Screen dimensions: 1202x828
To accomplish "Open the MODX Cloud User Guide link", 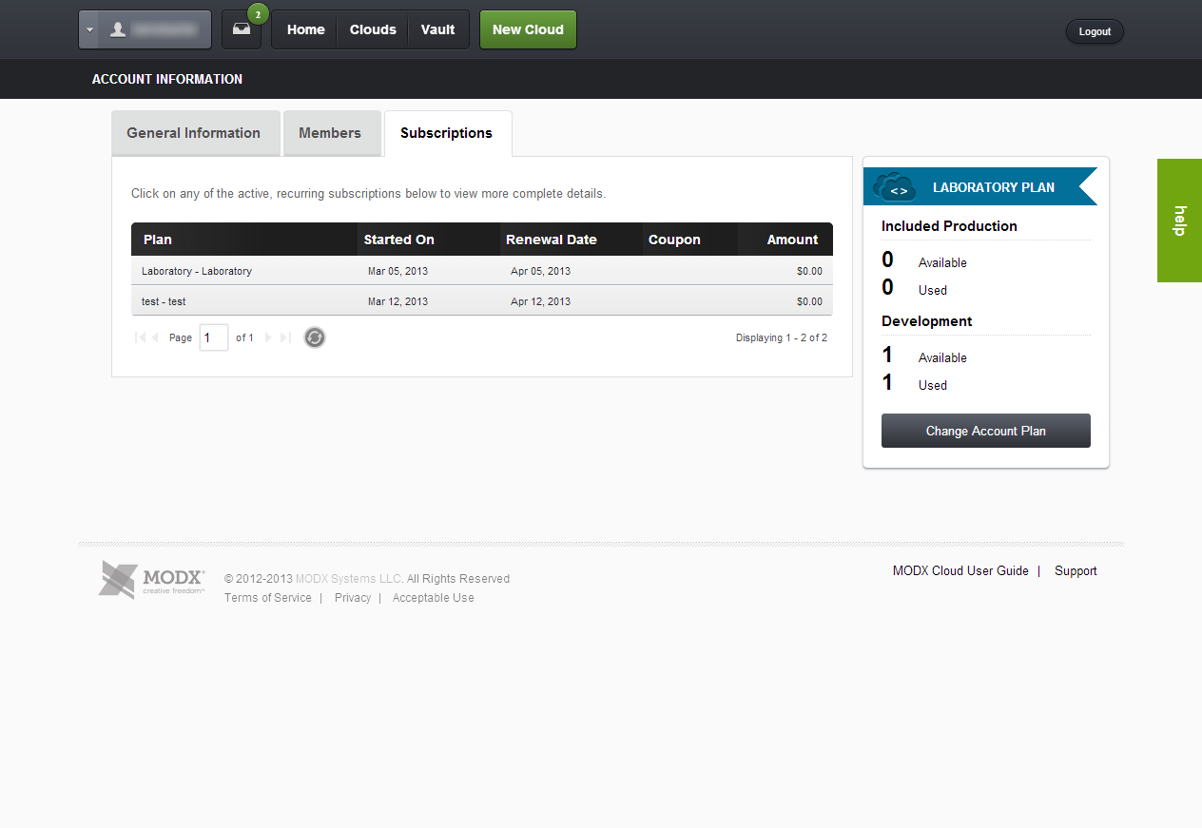I will [960, 571].
